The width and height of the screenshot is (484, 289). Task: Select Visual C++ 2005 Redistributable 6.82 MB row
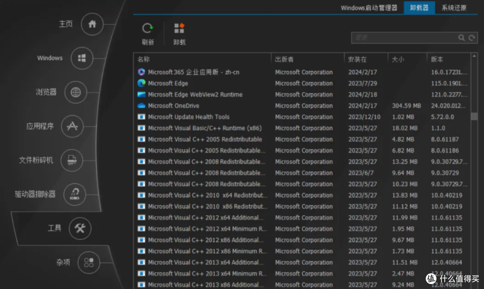302,151
